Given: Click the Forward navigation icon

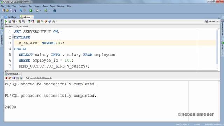Looking at the screenshot, I should click(37, 10).
